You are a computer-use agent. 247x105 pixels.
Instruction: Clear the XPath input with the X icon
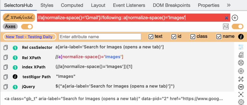[x=227, y=18]
